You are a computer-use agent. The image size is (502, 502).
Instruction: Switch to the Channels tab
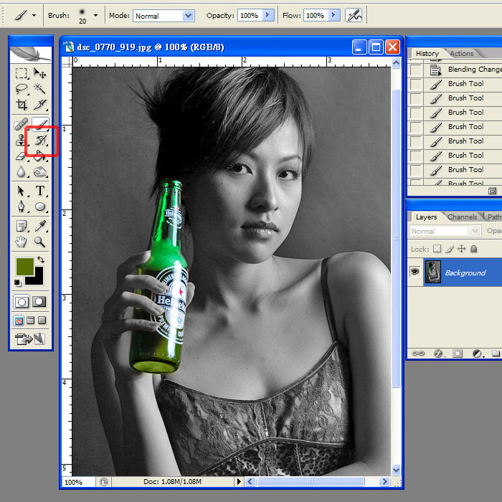(463, 217)
